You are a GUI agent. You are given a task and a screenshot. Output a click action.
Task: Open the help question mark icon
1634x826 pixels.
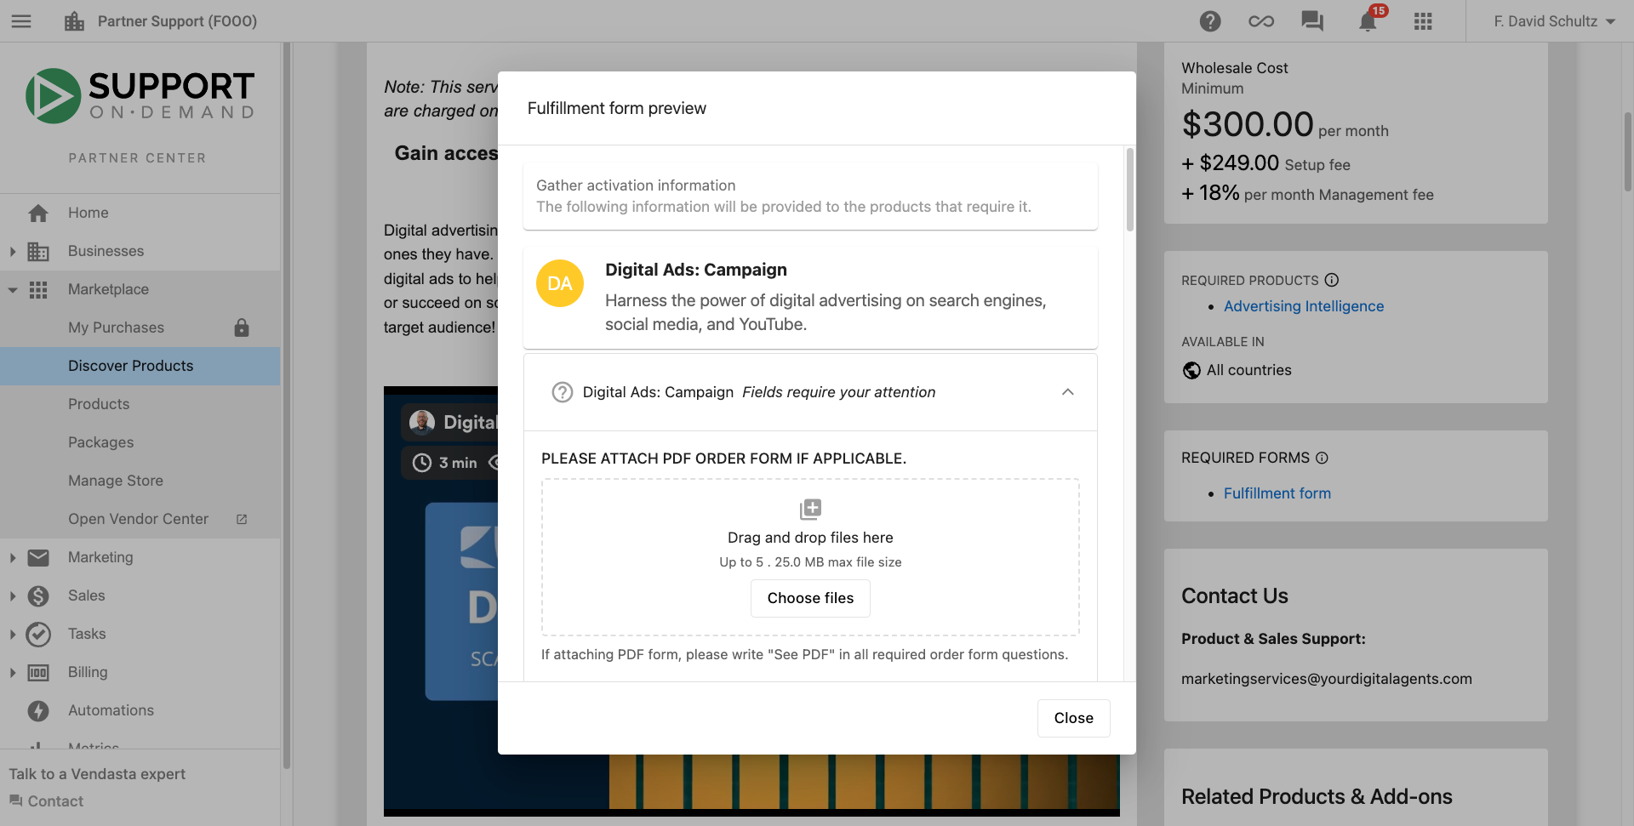click(1210, 21)
